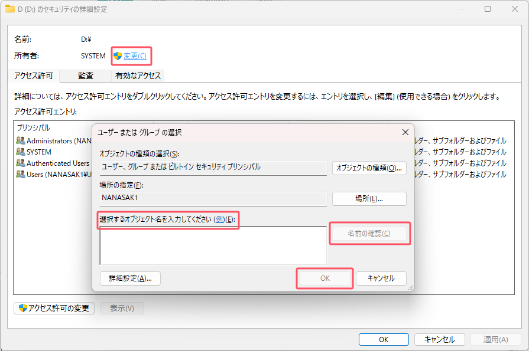Viewport: 529px width, 351px height.
Task: Click the 名前の確認(C) button
Action: pyautogui.click(x=370, y=234)
